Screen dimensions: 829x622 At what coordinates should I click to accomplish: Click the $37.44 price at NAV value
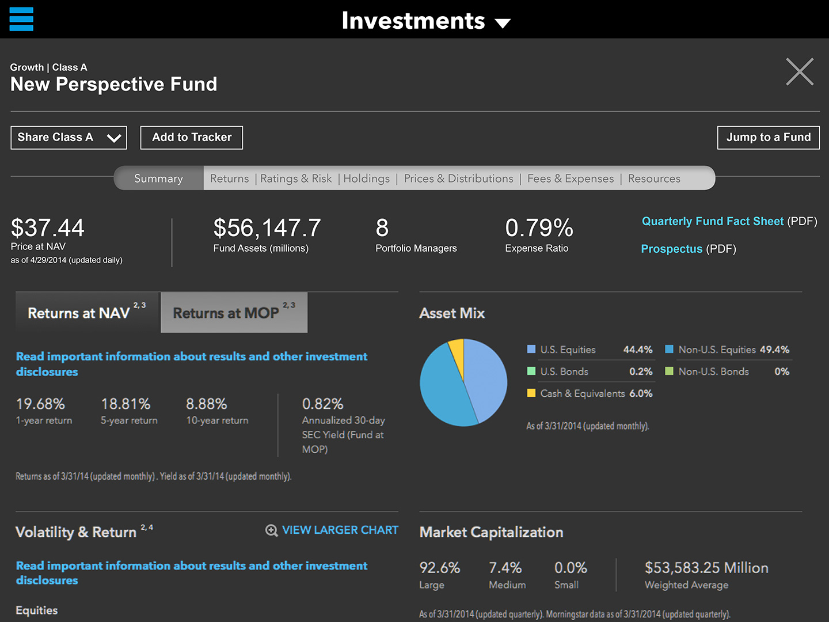click(48, 228)
